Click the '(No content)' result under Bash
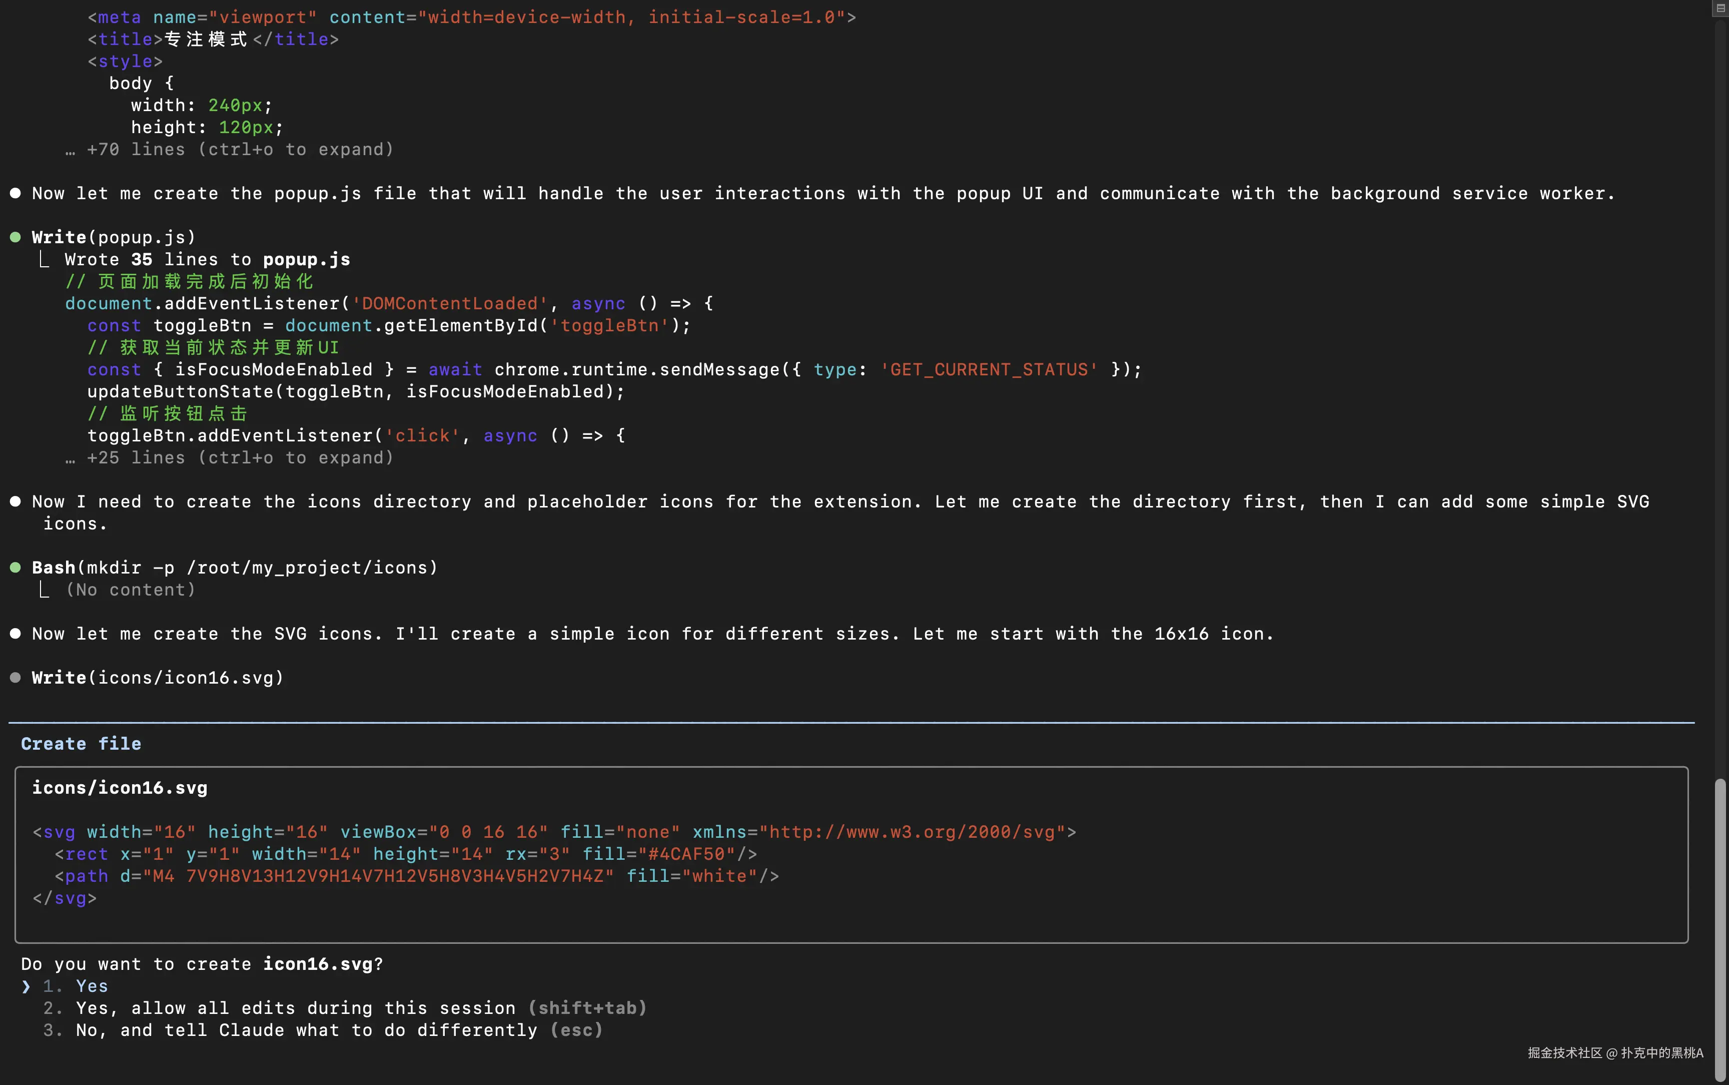1729x1085 pixels. tap(131, 590)
